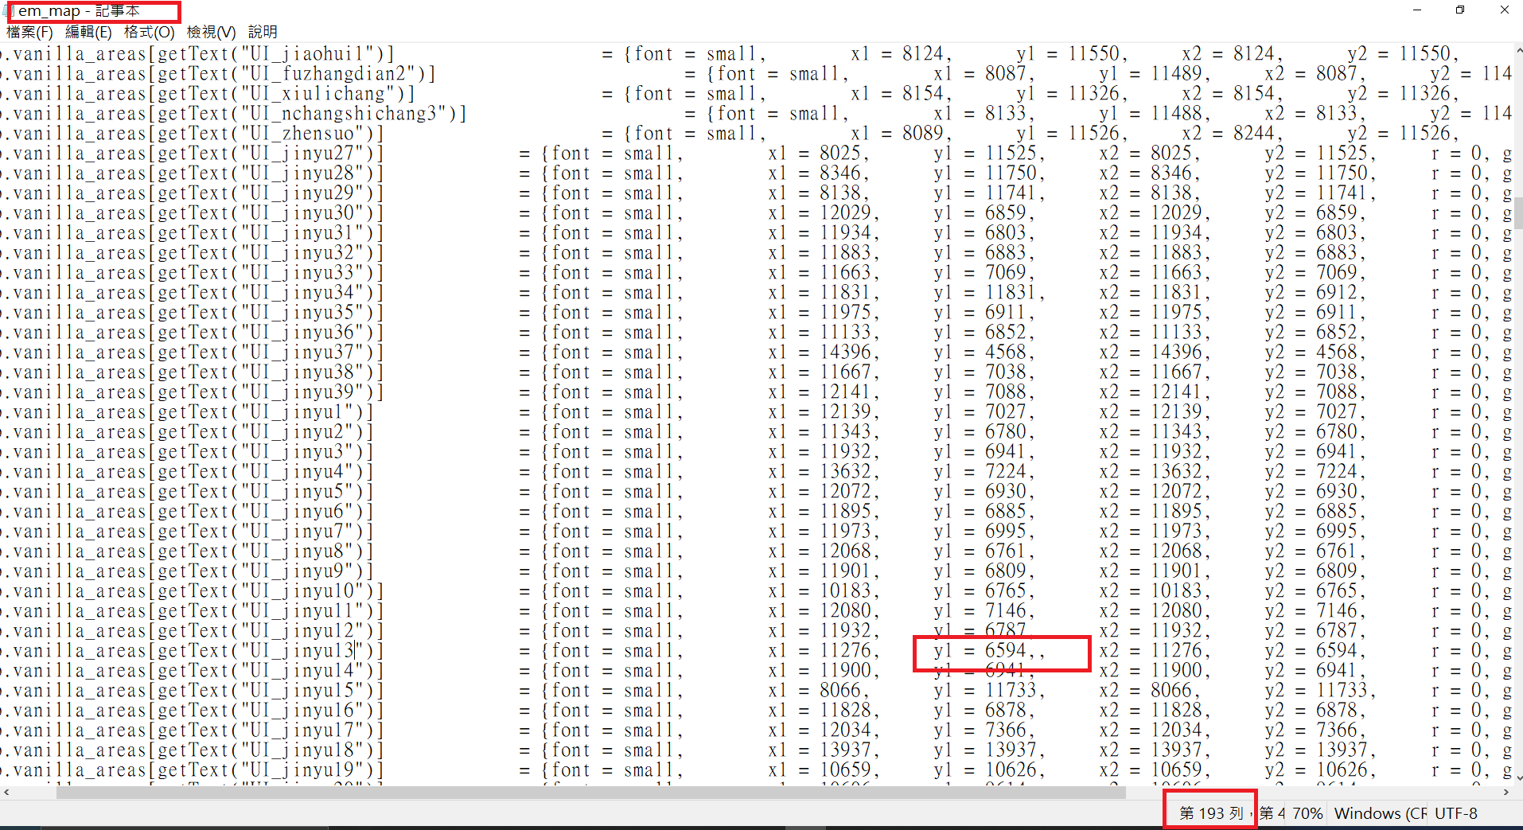Viewport: 1523px width, 830px height.
Task: Minimize the Notepad window
Action: (x=1417, y=10)
